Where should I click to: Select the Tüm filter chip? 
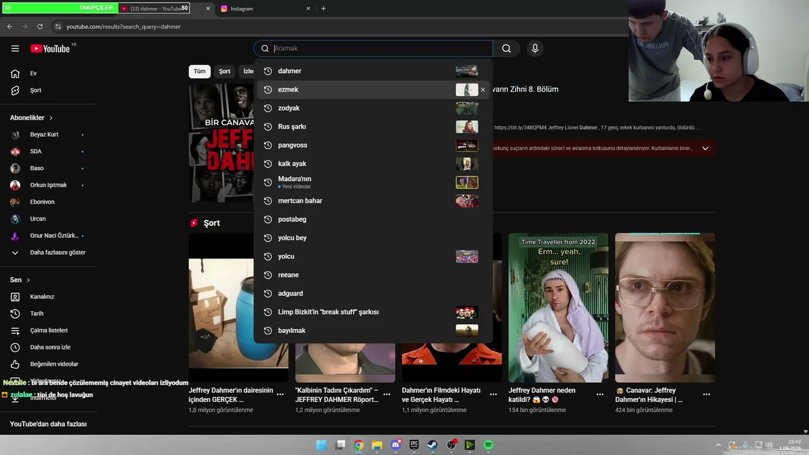coord(200,71)
